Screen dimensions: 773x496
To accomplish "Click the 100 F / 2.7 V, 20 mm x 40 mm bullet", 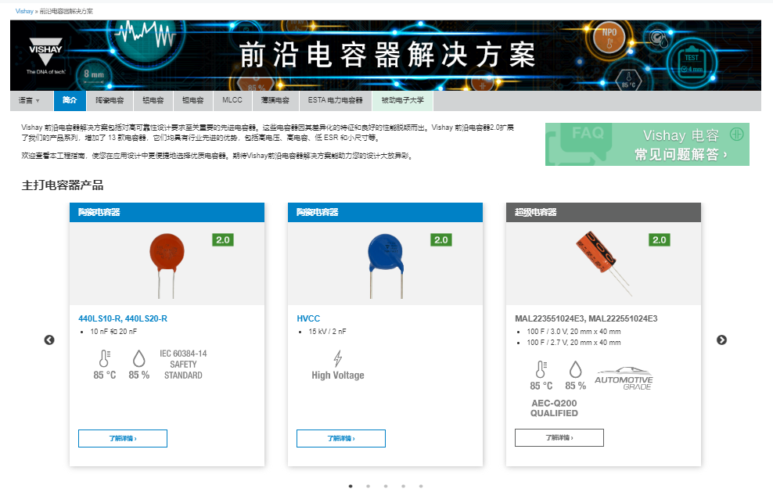I will point(573,342).
